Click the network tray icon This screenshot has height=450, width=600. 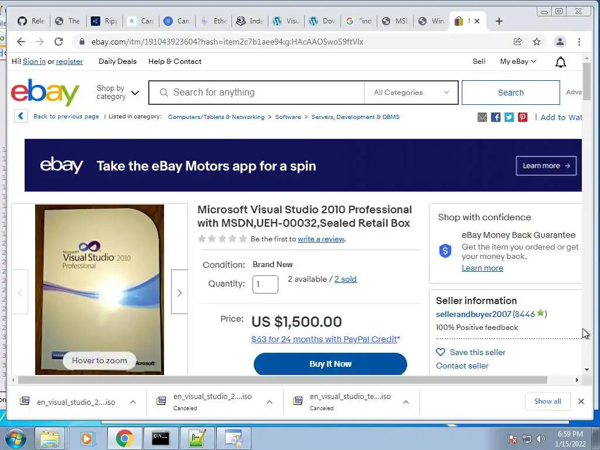527,439
